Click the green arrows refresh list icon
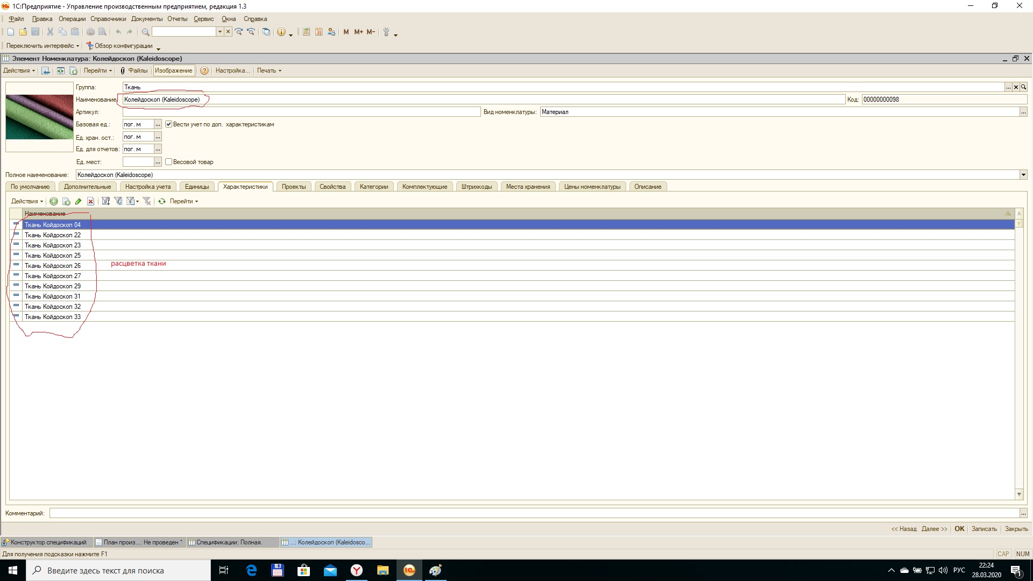This screenshot has height=581, width=1033. point(161,201)
